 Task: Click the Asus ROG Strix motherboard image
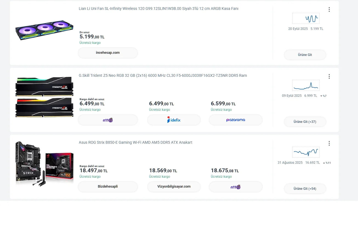pos(44,164)
